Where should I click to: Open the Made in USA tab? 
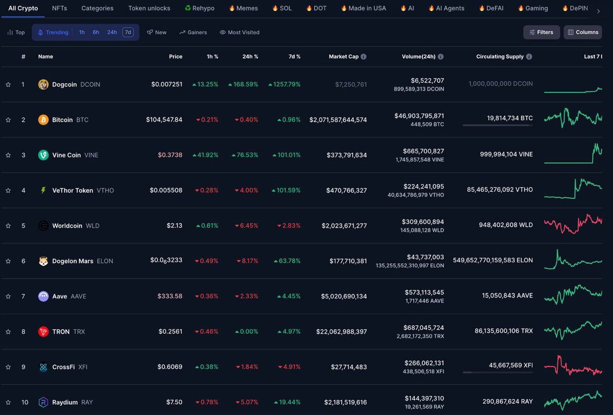tap(364, 8)
